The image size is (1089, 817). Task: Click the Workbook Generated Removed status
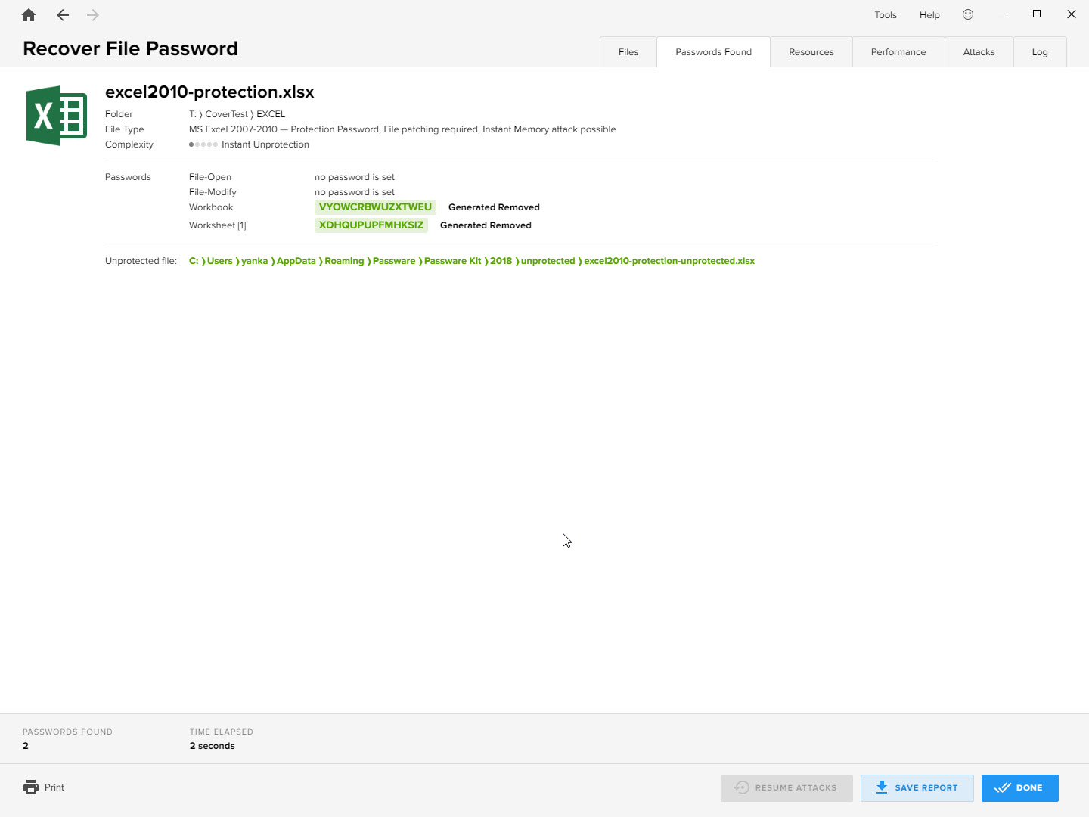(494, 207)
